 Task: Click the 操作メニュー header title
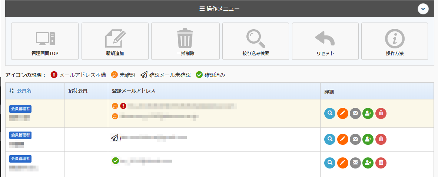pos(219,8)
